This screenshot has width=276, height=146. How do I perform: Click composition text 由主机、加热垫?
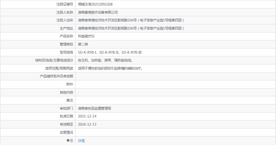[x=90, y=60]
